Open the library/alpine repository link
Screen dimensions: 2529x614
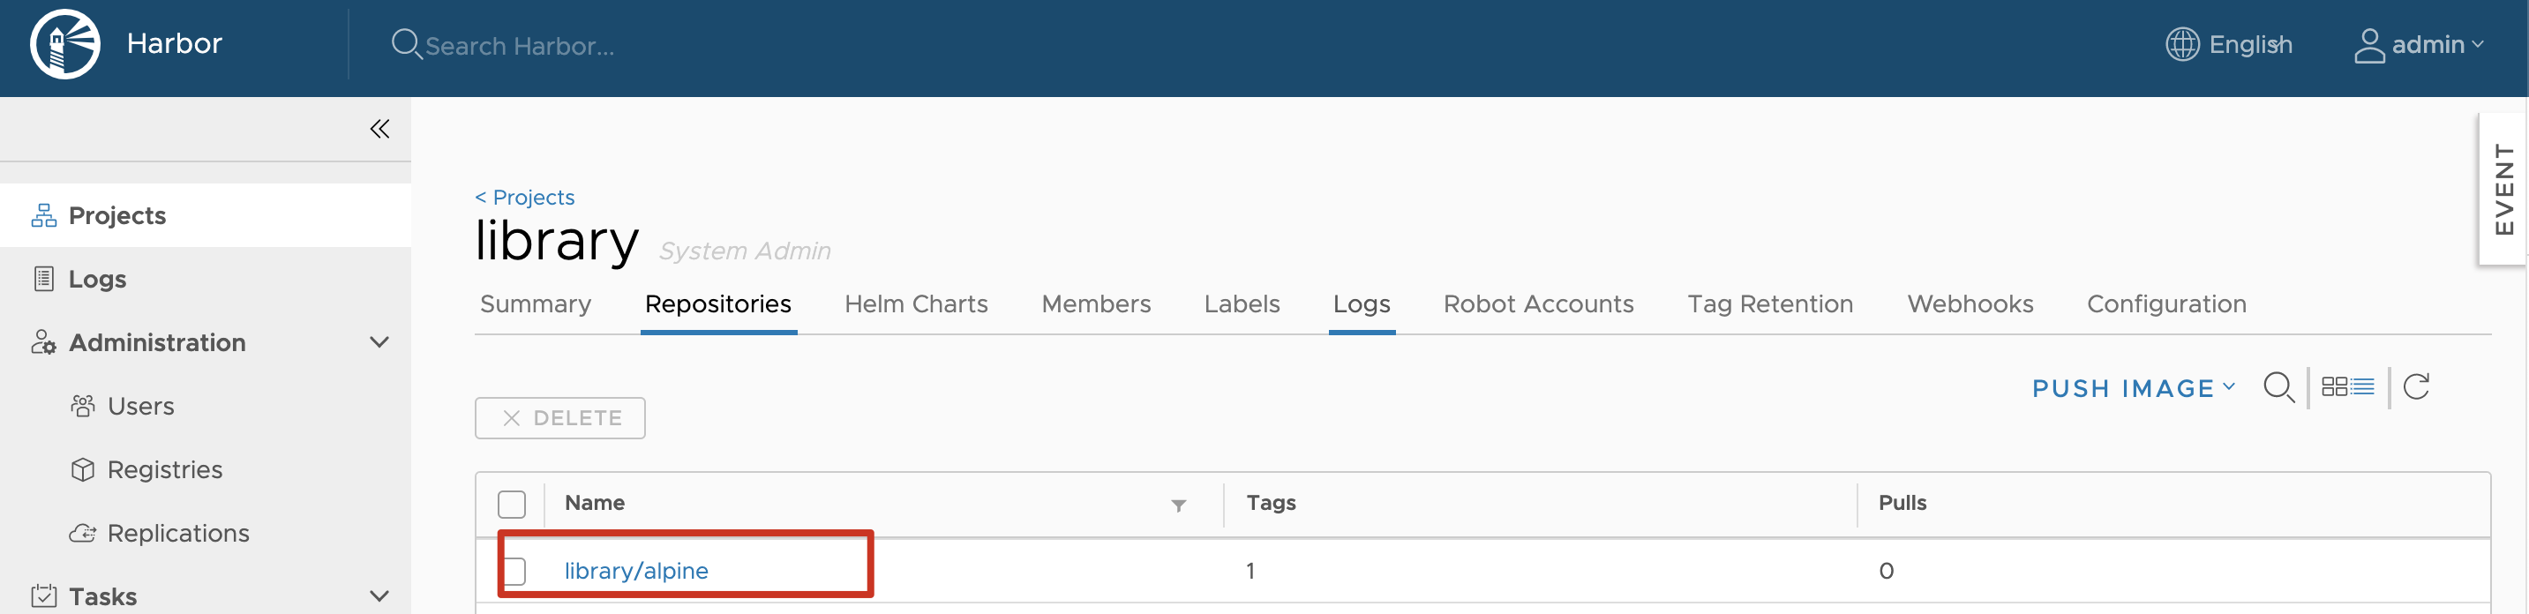point(636,571)
